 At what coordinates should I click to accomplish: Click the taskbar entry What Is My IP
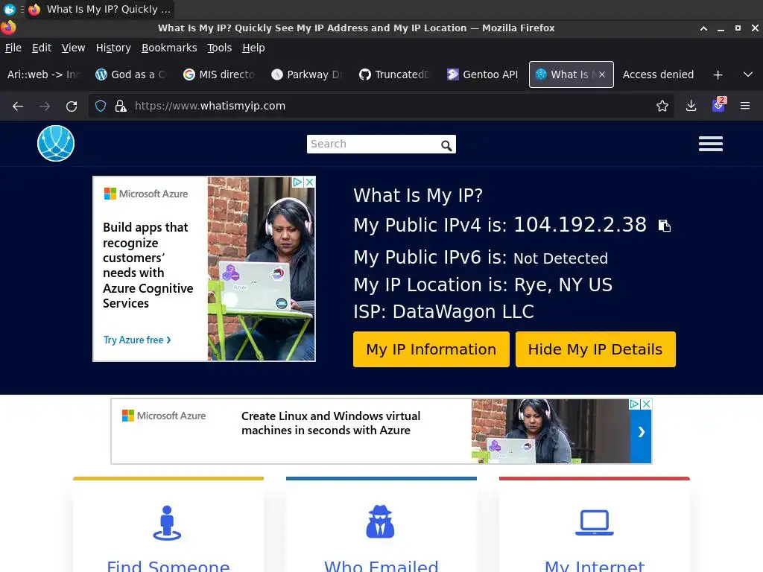(x=101, y=9)
